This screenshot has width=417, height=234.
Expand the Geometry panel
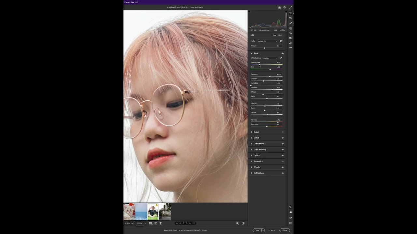tap(252, 161)
